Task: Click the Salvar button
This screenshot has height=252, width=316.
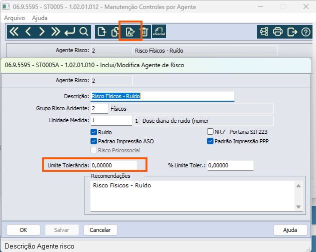Action: 61,230
